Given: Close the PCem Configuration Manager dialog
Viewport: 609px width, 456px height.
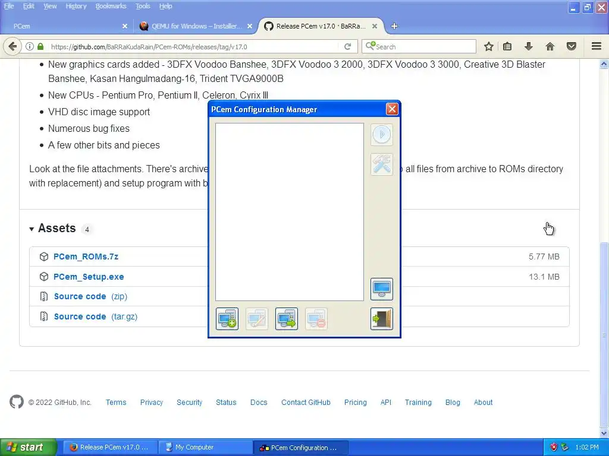Looking at the screenshot, I should 392,109.
